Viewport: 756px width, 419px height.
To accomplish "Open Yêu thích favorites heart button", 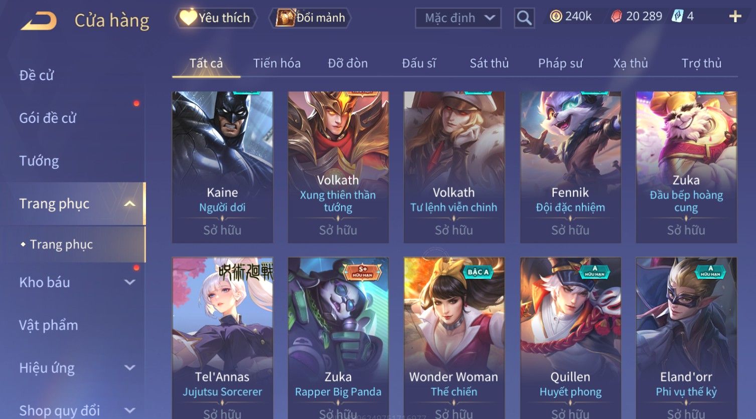I will tap(216, 18).
